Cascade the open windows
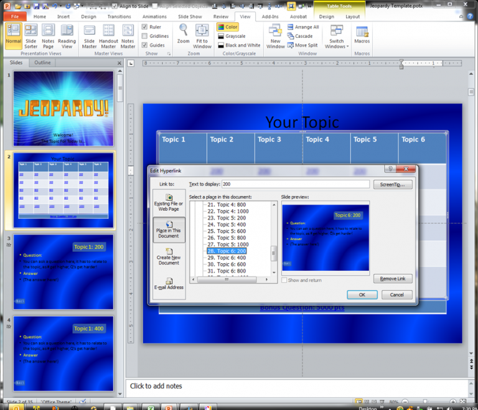The height and width of the screenshot is (410, 478). coord(300,36)
